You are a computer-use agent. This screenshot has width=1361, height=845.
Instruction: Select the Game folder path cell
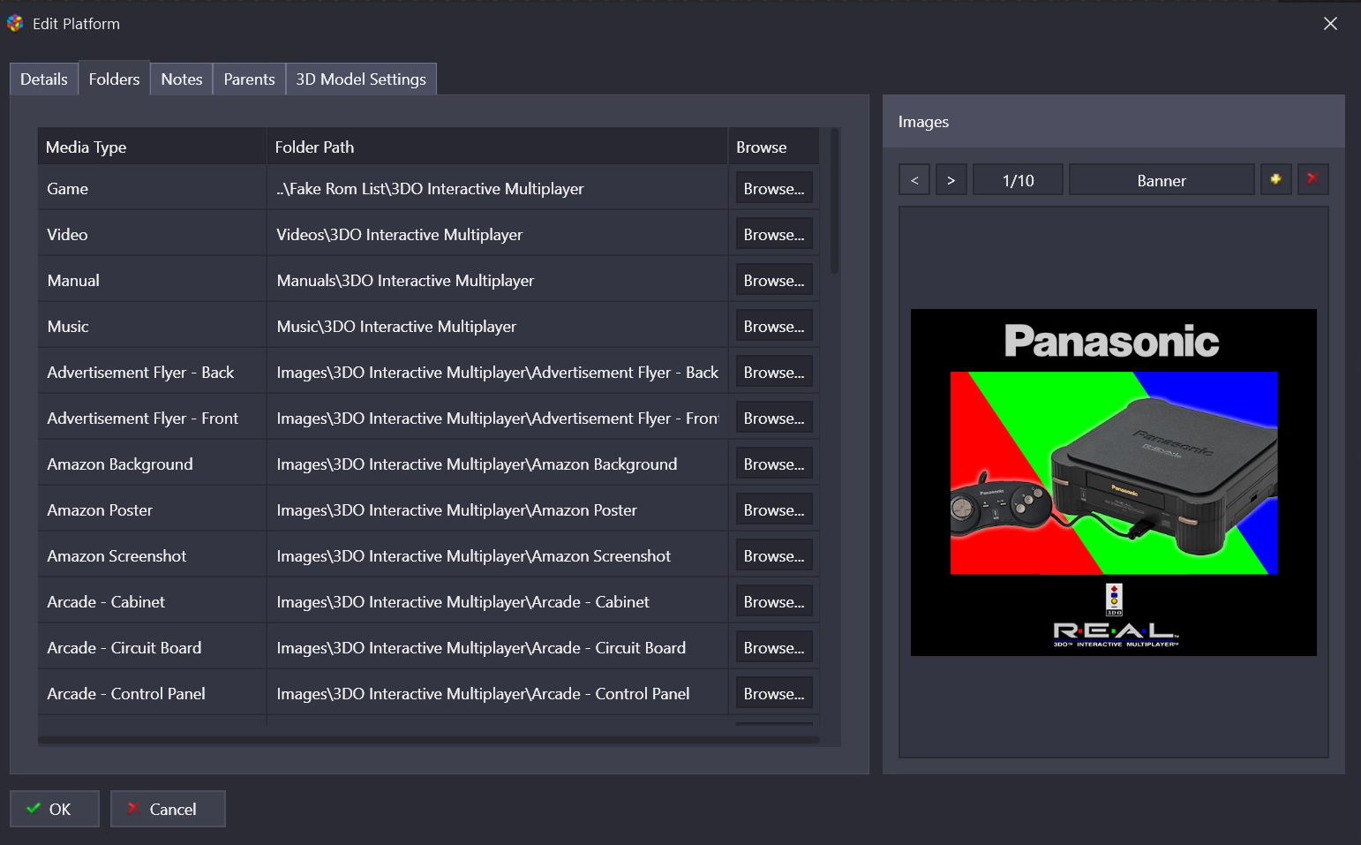[498, 188]
